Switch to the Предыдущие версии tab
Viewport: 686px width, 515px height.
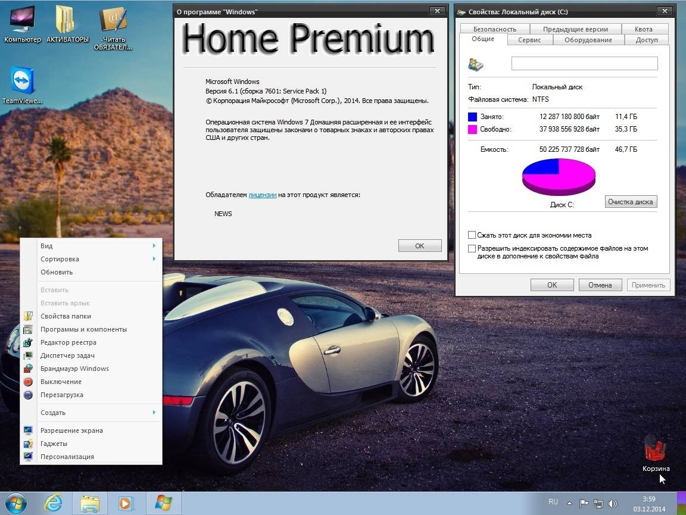[575, 29]
